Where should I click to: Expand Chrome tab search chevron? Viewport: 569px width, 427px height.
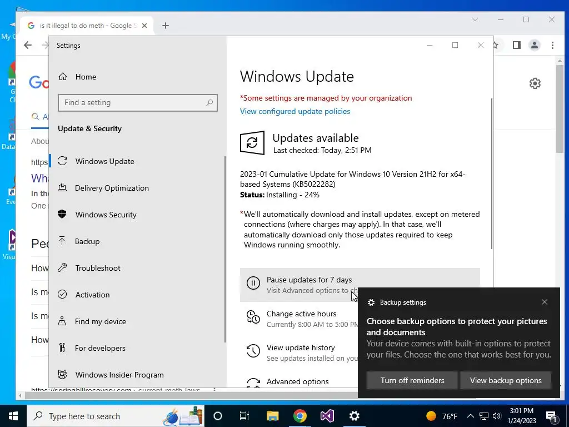[475, 19]
